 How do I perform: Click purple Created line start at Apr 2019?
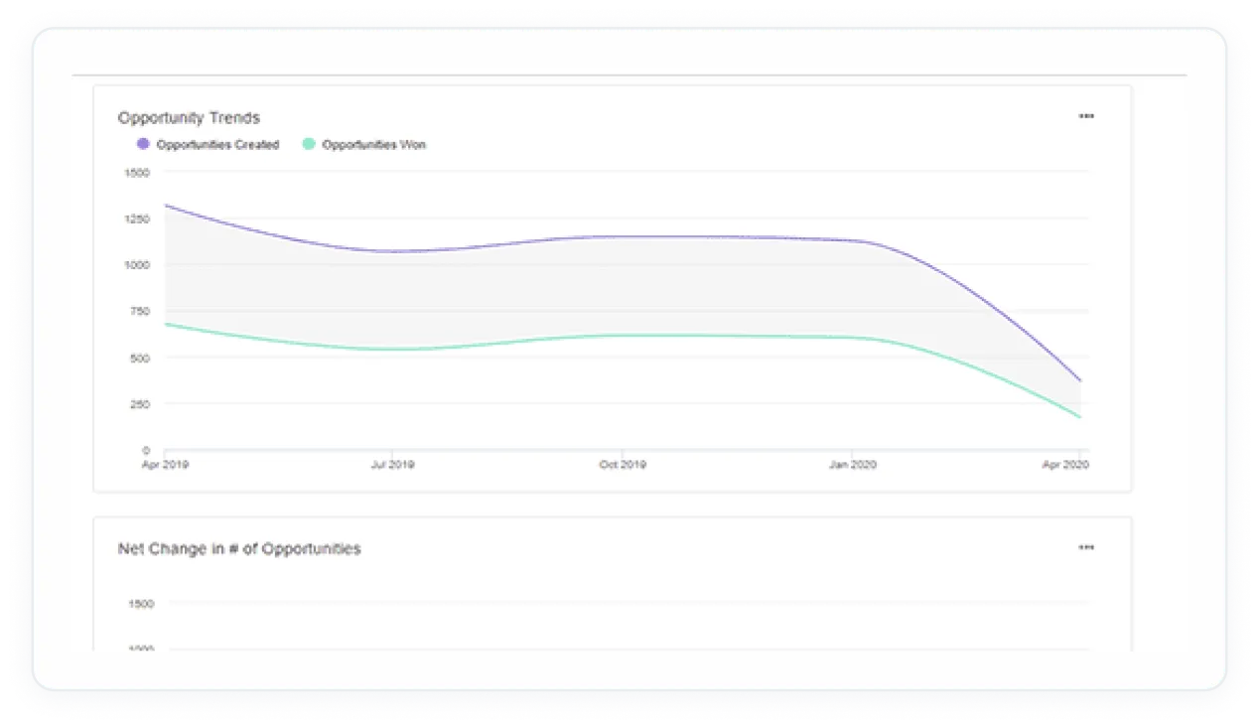pos(166,206)
